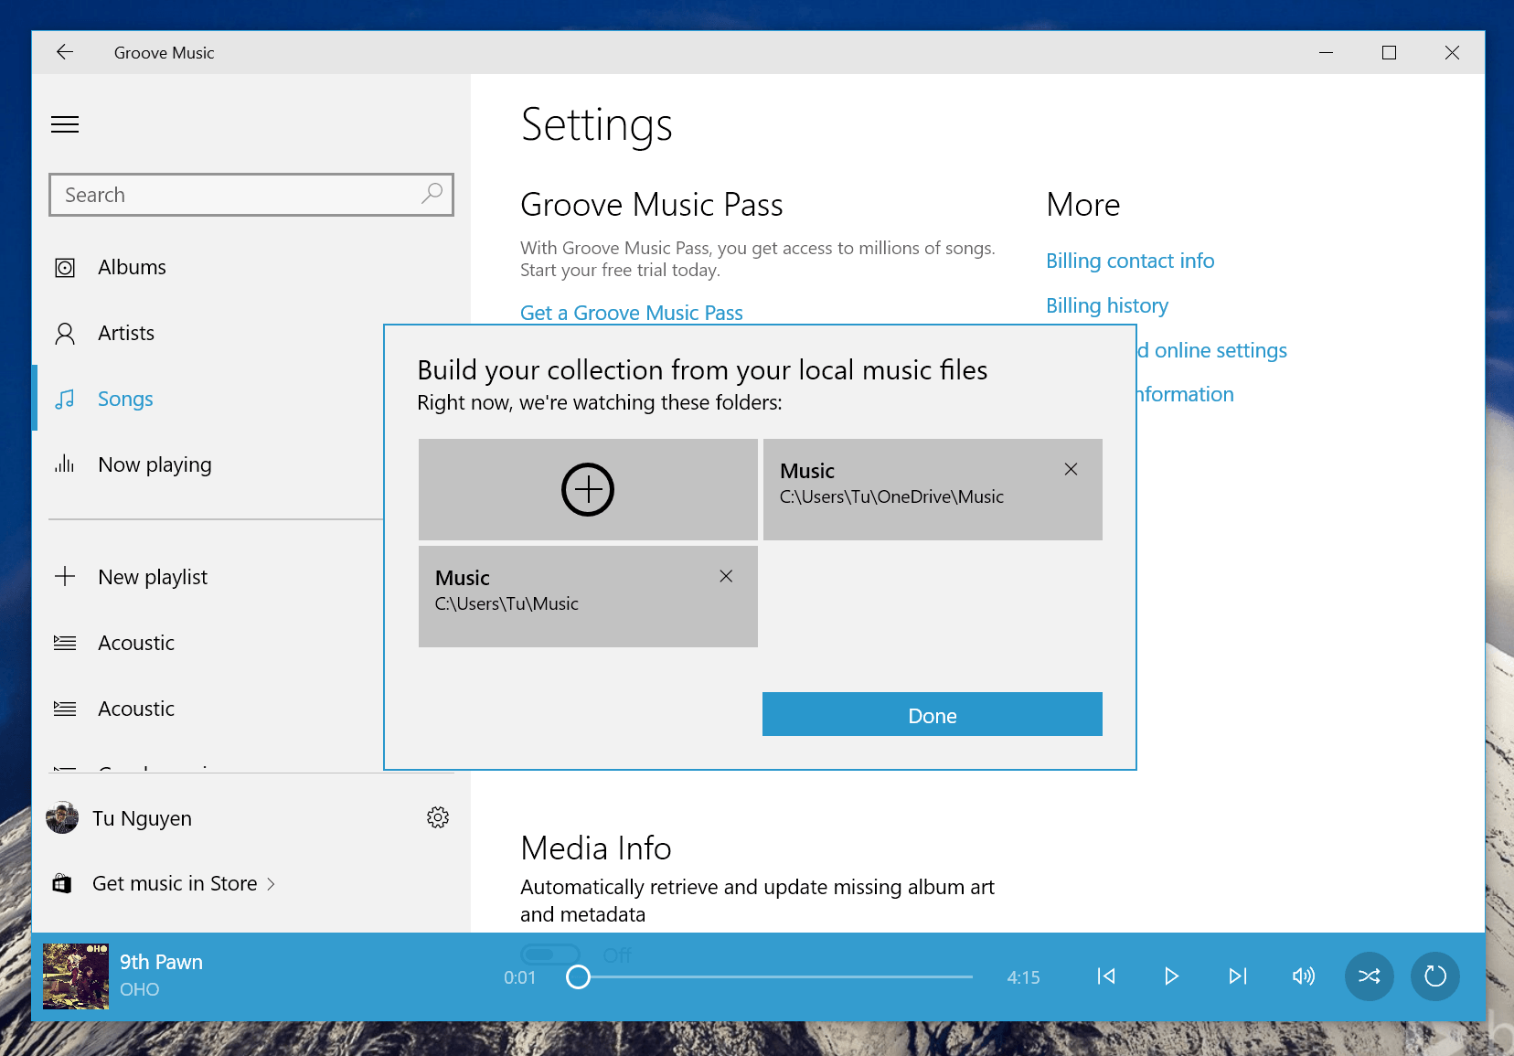The image size is (1514, 1056).
Task: Click the Get a Groove Music Pass link
Action: 631,313
